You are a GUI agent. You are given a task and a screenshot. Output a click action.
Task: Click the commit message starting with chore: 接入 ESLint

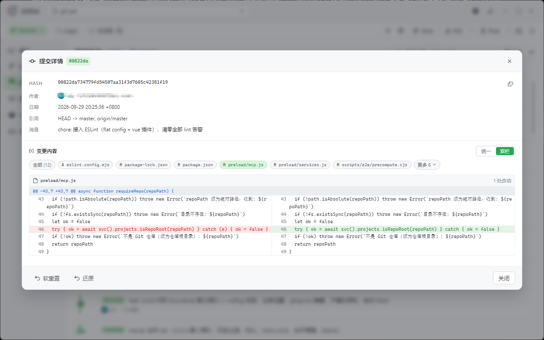[130, 130]
